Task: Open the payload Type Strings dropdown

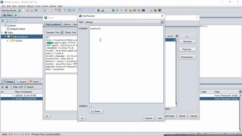Action: (162, 22)
